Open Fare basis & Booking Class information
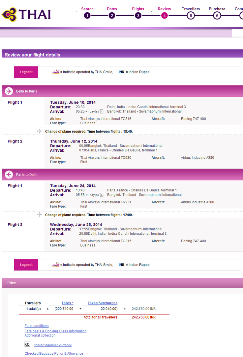 pyautogui.click(x=55, y=331)
